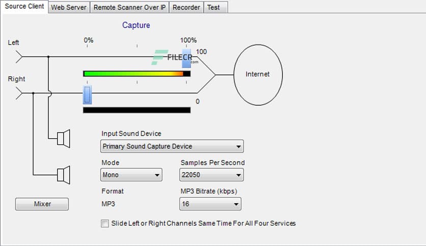Viewport: 426px width, 246px height.
Task: Click the upper left-channel speaker icon
Action: click(63, 138)
